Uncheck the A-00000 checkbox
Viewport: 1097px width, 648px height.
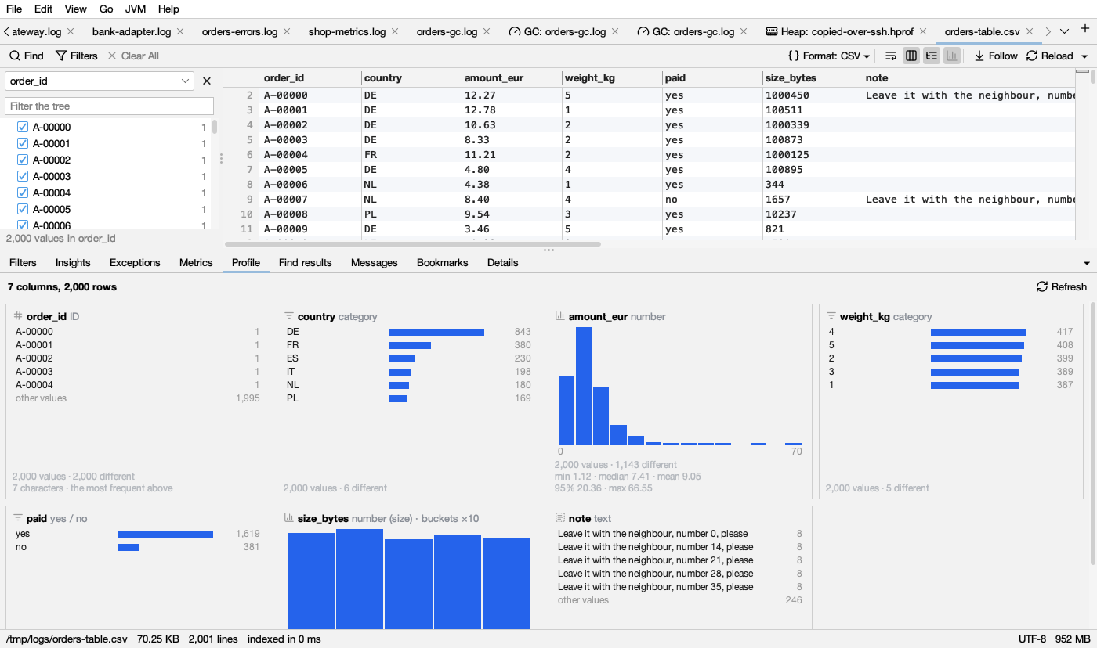point(23,127)
